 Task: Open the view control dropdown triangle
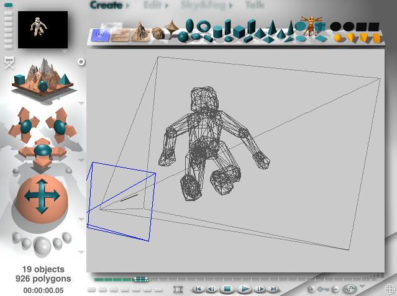coord(81,103)
